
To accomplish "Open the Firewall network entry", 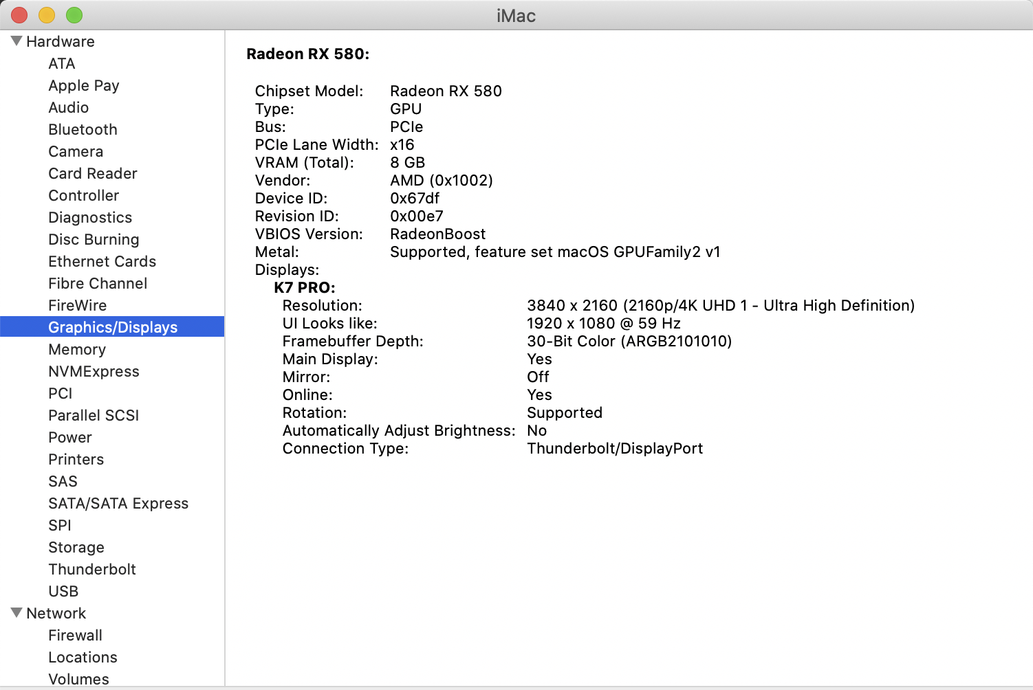I will (x=75, y=635).
